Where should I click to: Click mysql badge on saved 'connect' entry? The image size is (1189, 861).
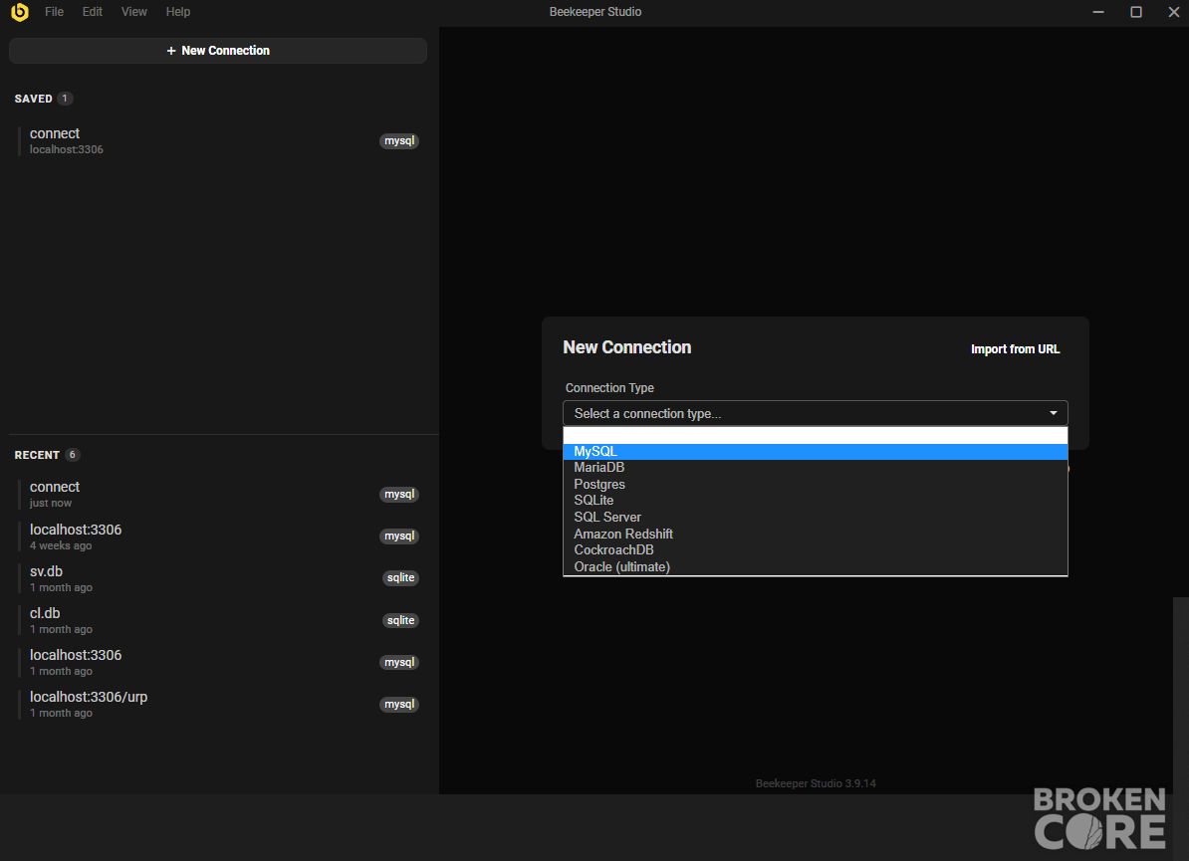coord(399,141)
